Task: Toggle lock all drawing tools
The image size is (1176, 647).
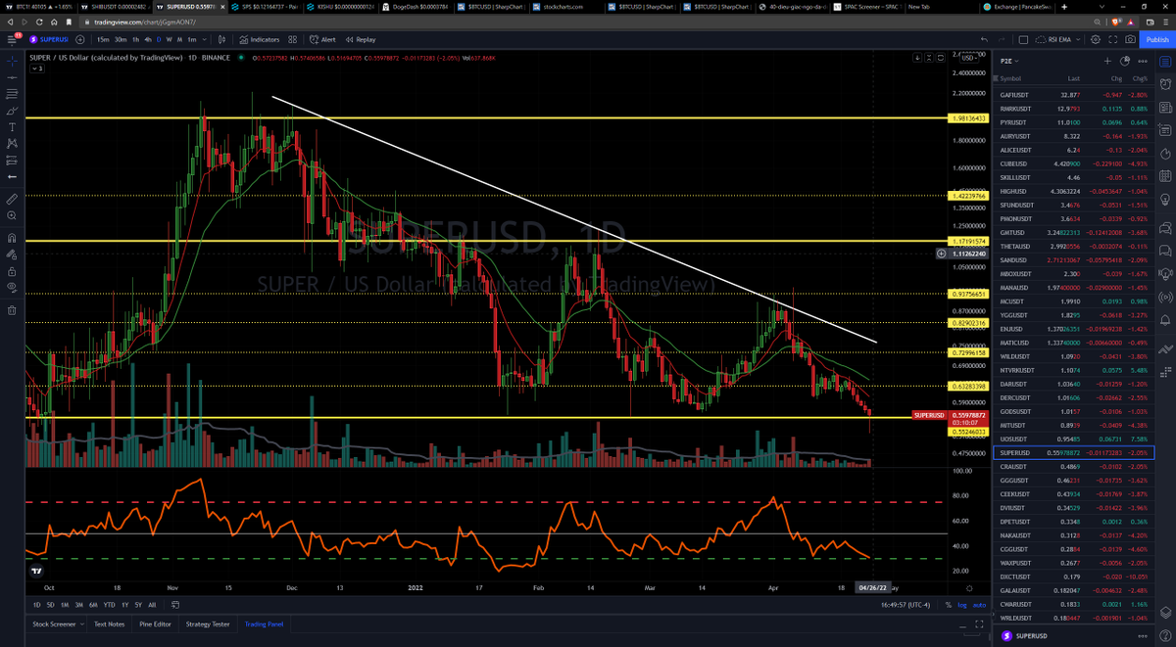Action: click(x=11, y=270)
